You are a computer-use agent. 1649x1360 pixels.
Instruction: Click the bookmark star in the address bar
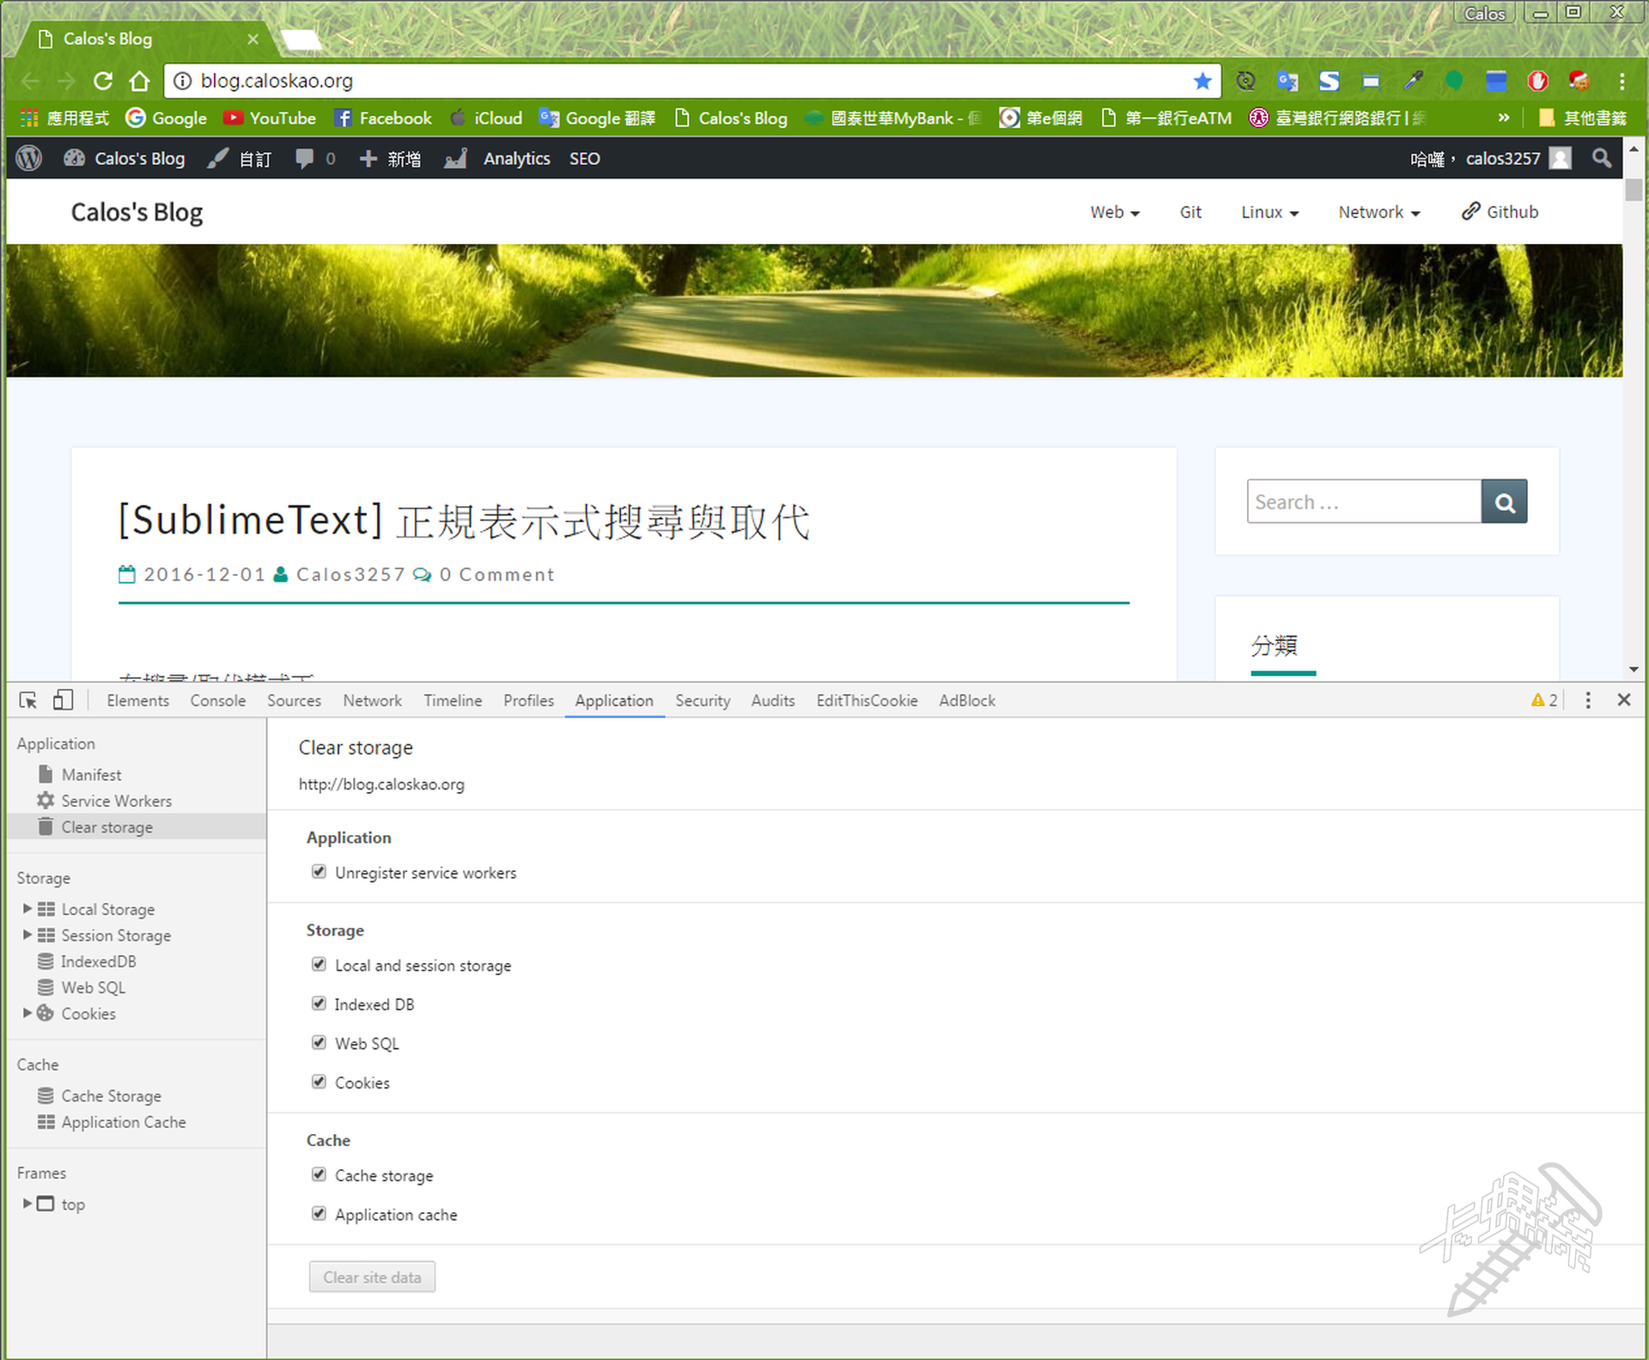click(1202, 81)
